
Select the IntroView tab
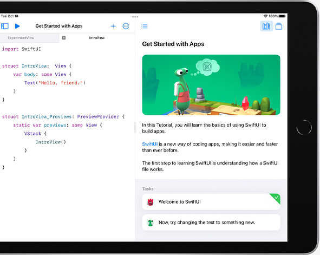click(97, 38)
